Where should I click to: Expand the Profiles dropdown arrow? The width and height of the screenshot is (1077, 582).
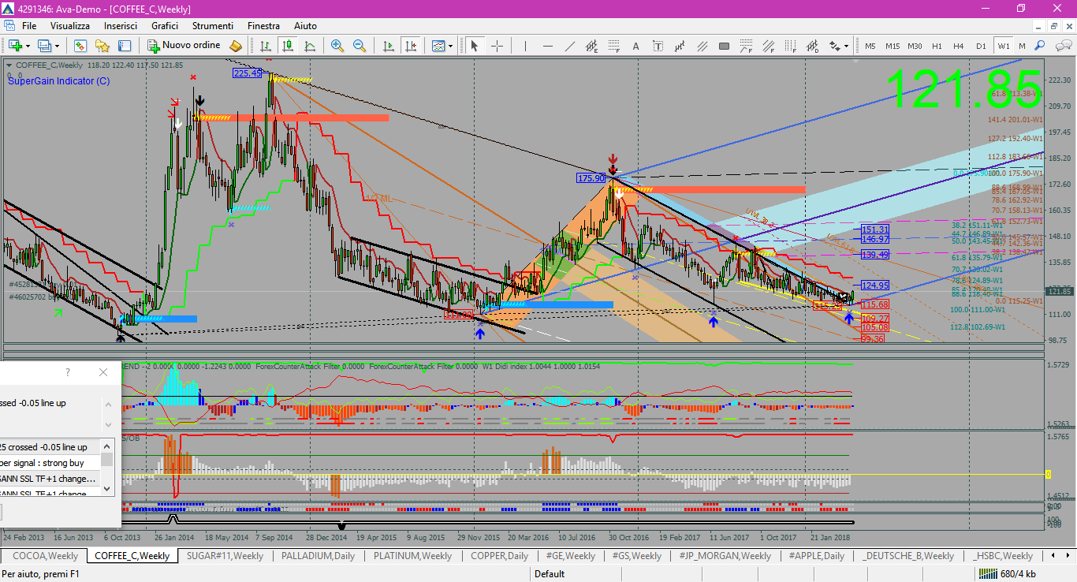[57, 46]
